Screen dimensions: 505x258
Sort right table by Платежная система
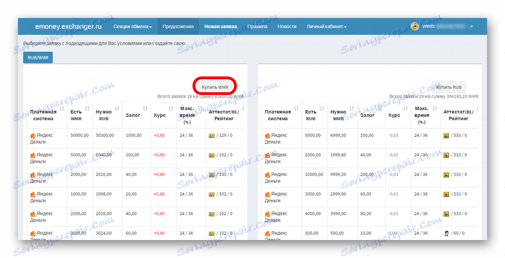pyautogui.click(x=296, y=108)
